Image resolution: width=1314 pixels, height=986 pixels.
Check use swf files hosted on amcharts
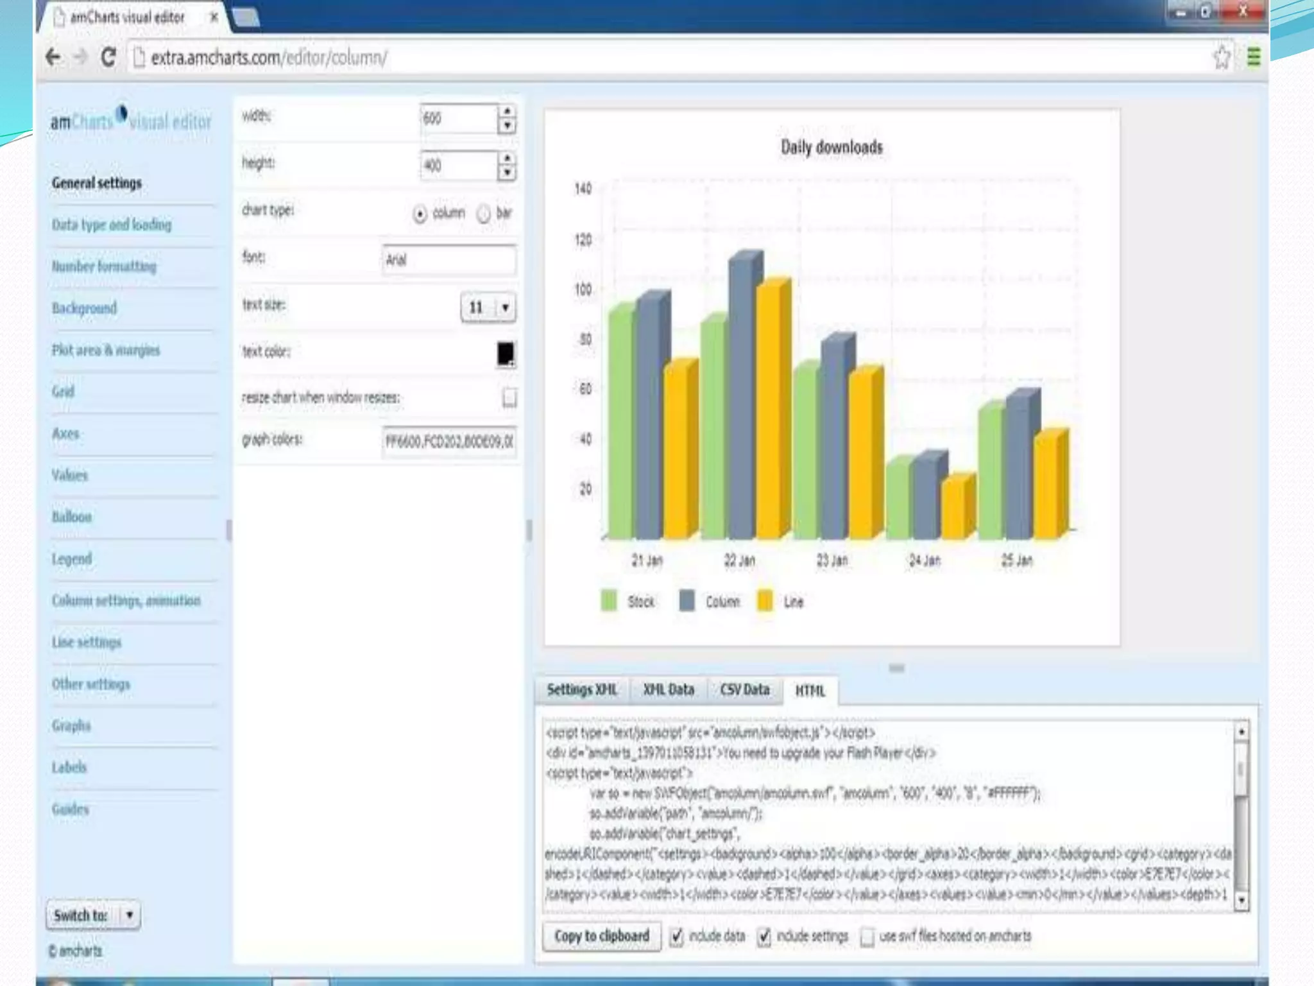pyautogui.click(x=867, y=937)
